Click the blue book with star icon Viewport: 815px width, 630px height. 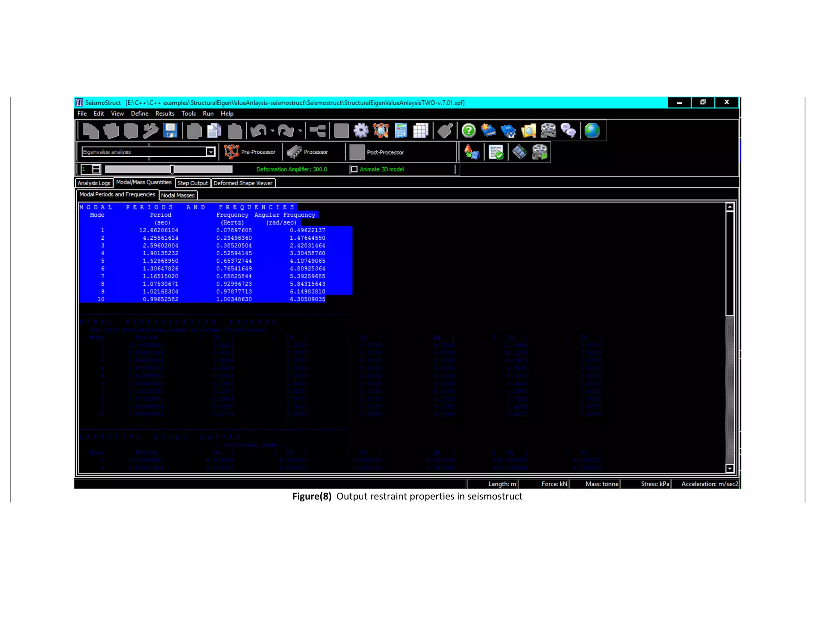click(488, 130)
